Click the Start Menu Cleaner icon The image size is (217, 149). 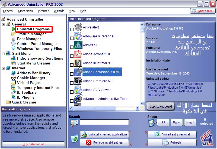[13, 63]
